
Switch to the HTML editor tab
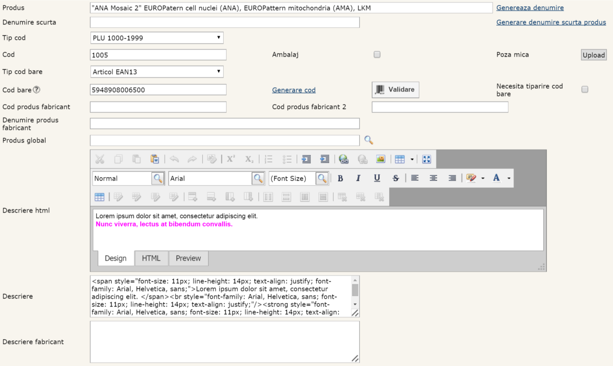point(151,258)
